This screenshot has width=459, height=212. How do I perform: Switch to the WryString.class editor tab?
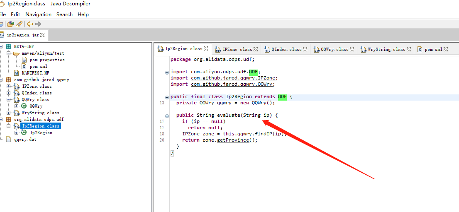386,49
